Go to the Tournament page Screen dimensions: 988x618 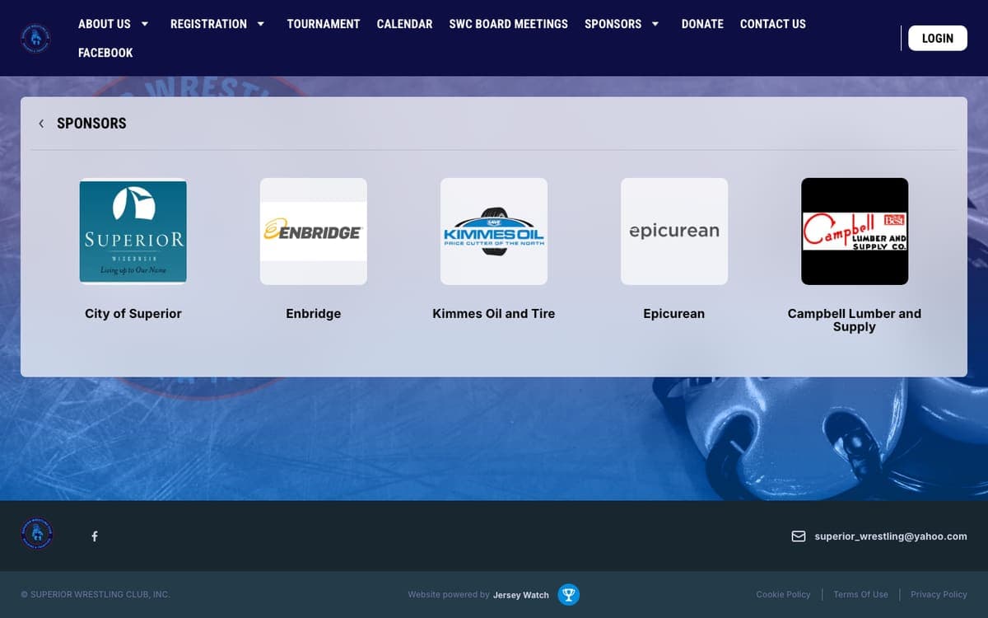pos(324,24)
